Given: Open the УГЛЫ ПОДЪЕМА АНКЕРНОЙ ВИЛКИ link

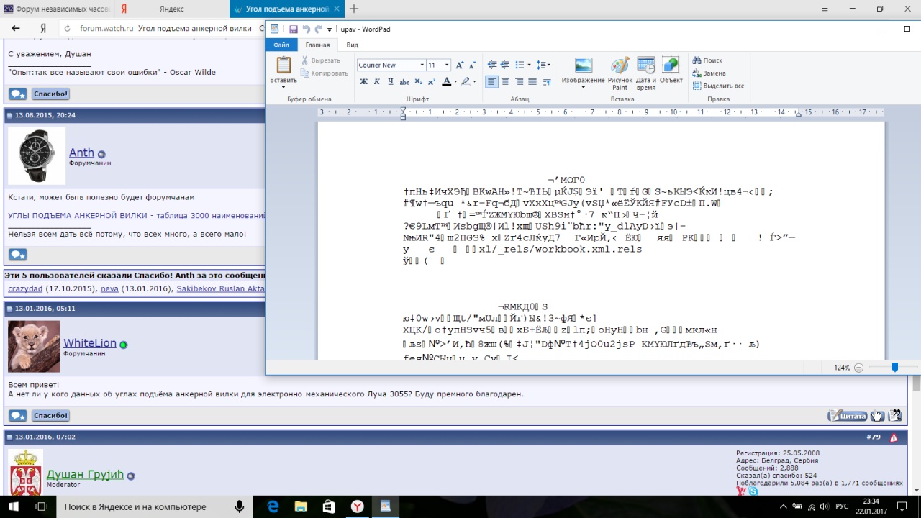Looking at the screenshot, I should pyautogui.click(x=136, y=216).
